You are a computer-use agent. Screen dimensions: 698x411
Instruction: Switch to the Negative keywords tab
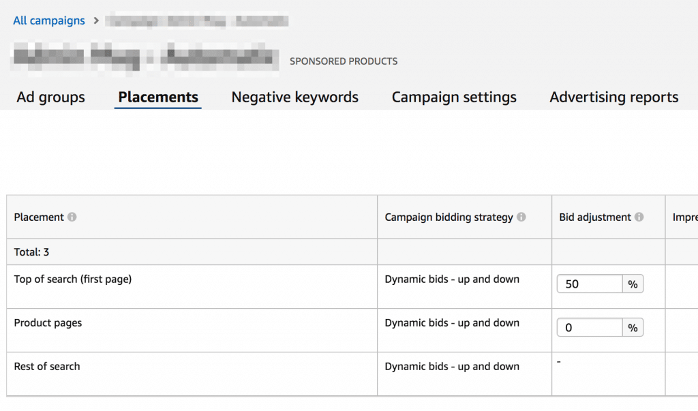[294, 97]
